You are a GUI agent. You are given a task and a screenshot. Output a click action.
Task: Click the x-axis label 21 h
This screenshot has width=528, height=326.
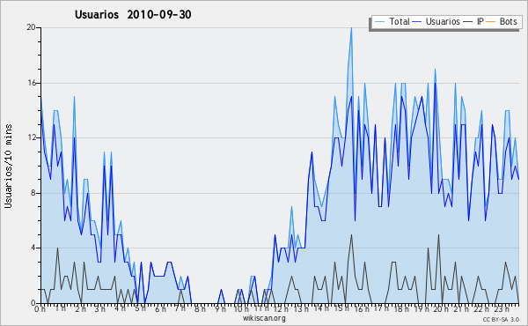(x=461, y=308)
